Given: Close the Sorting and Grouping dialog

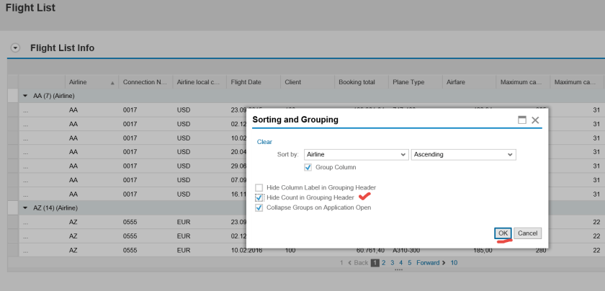Looking at the screenshot, I should (x=535, y=120).
